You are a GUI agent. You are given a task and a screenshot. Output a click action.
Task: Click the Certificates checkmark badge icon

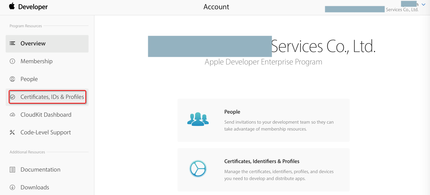coord(12,97)
